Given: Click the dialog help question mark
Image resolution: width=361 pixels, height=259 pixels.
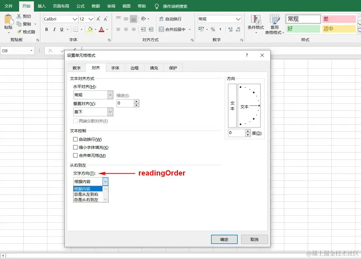Looking at the screenshot, I should coord(247,55).
